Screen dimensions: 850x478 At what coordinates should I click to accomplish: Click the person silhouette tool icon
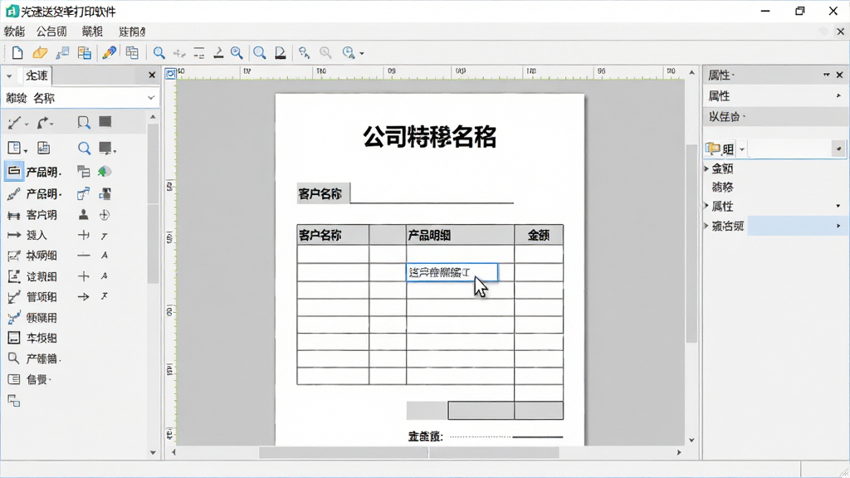point(84,215)
